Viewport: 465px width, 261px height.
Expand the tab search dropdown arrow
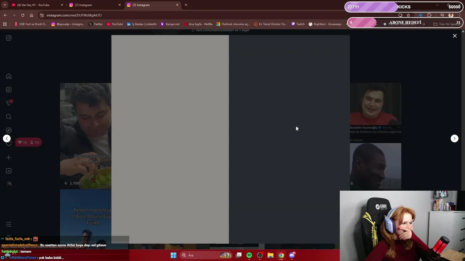click(5, 5)
